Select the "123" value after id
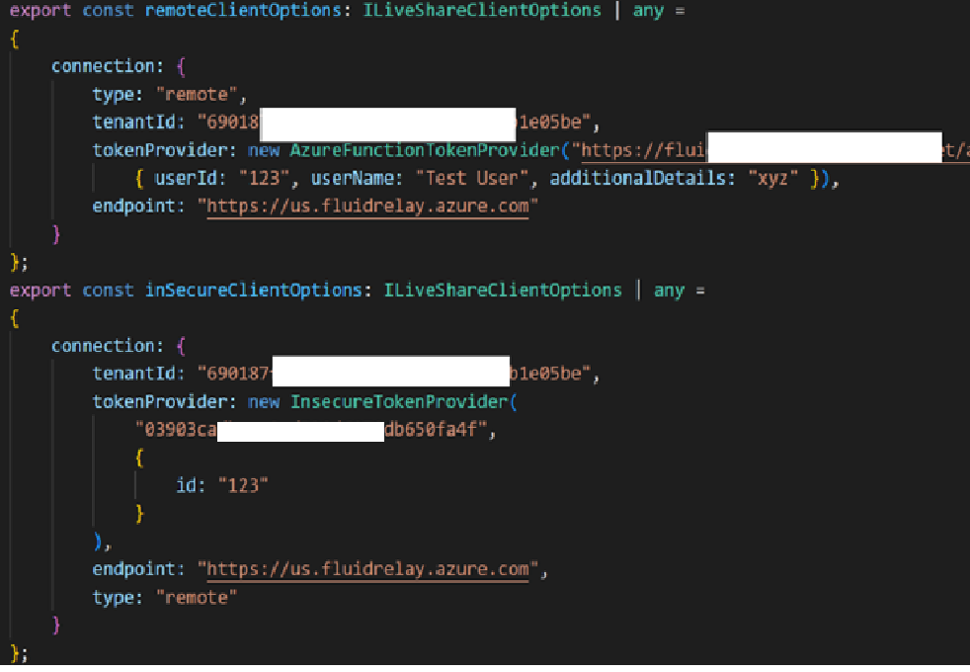The image size is (970, 672). 243,486
